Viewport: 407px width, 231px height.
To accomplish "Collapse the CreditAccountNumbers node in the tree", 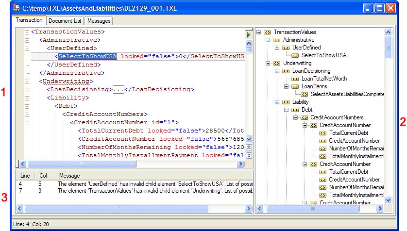I will (x=295, y=118).
